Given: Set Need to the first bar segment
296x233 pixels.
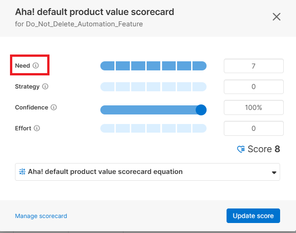Looking at the screenshot, I should (x=107, y=66).
